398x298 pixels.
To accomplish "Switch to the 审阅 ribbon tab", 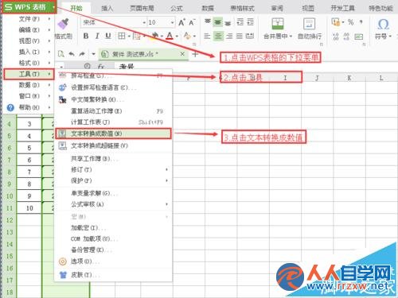I will [277, 8].
